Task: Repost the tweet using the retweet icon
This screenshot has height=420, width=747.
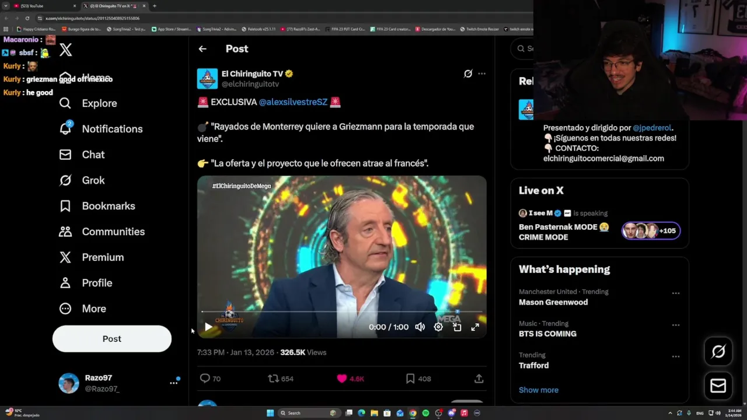Action: pyautogui.click(x=273, y=379)
